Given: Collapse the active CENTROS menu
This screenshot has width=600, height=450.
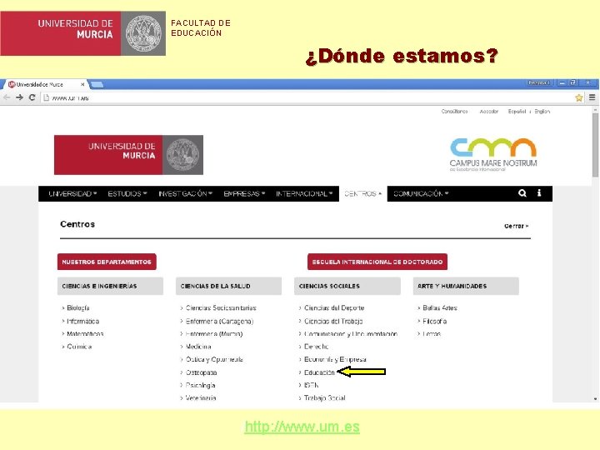Looking at the screenshot, I should (363, 193).
